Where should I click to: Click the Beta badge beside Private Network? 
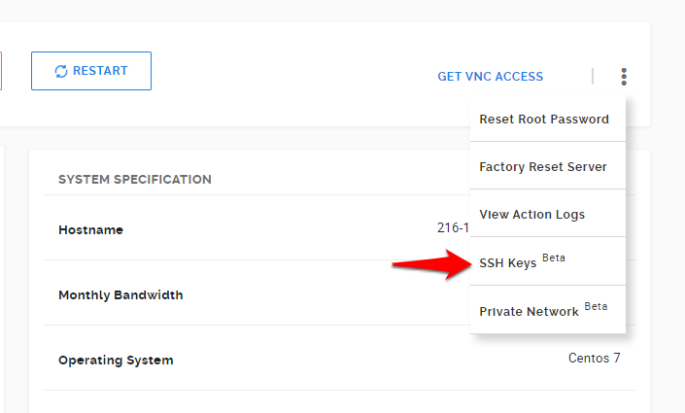pos(597,306)
